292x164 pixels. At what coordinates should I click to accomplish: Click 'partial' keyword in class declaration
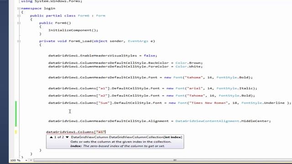(54, 15)
